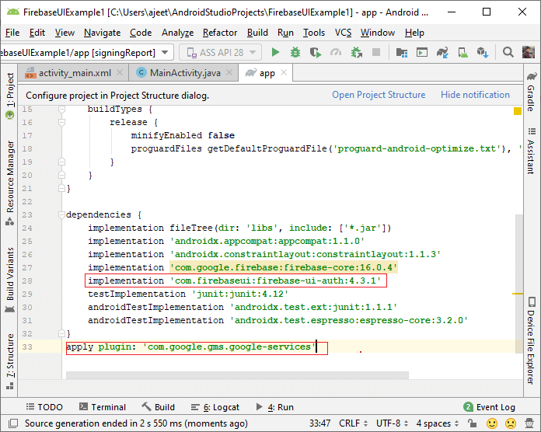Open AVD Manager icon
The height and width of the screenshot is (432, 541).
click(462, 52)
